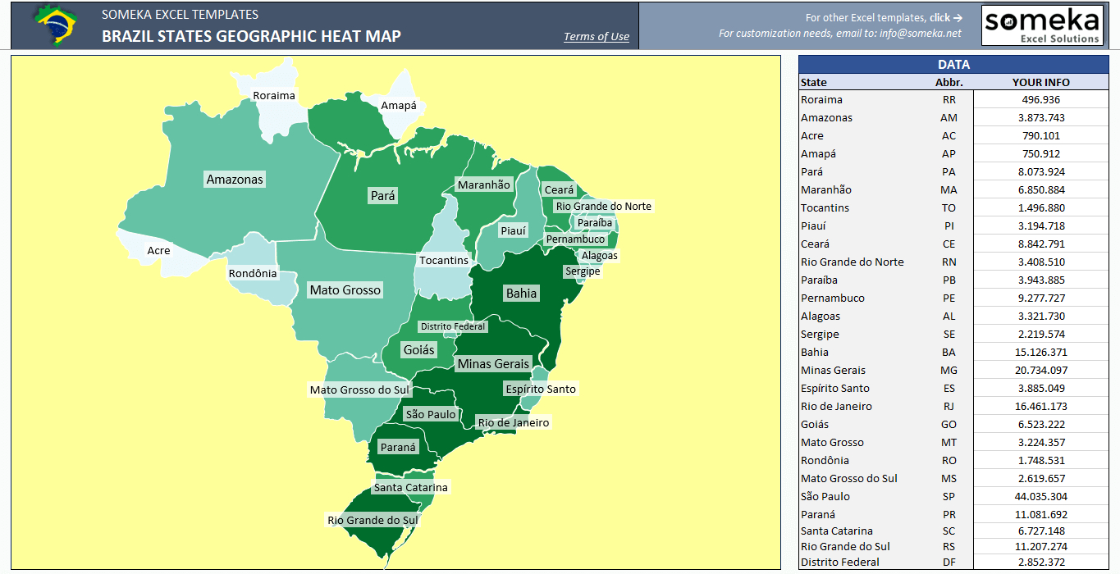Click the Abbr. cell 'DF' for Distrito Federal

(x=949, y=563)
